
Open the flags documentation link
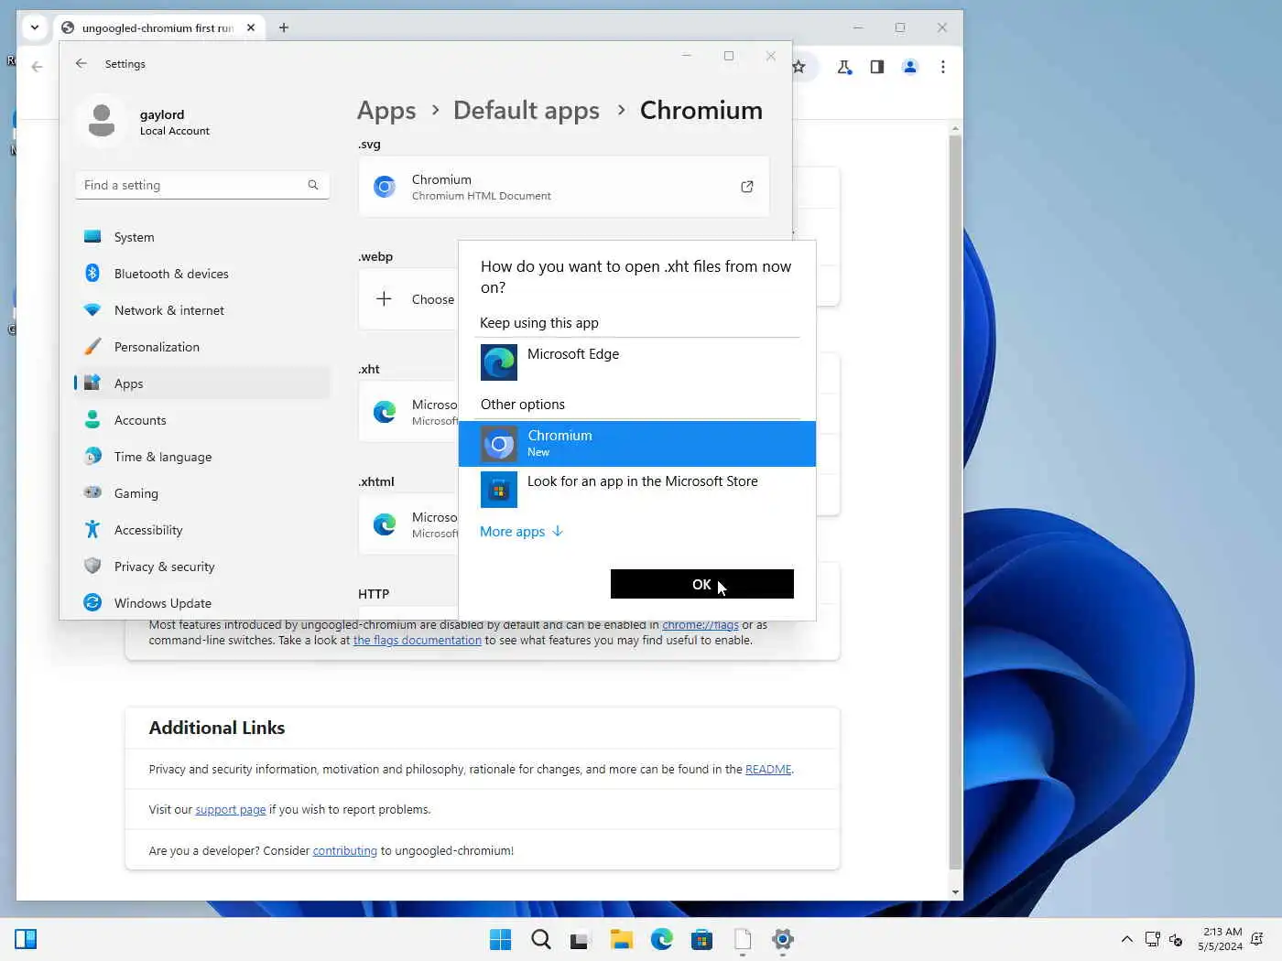pyautogui.click(x=418, y=641)
